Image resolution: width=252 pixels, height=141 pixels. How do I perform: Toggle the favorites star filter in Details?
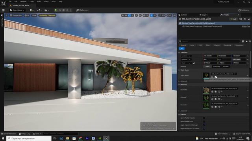(x=246, y=41)
